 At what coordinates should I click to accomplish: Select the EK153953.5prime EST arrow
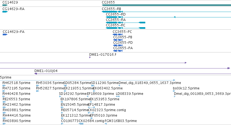[x=91, y=102]
